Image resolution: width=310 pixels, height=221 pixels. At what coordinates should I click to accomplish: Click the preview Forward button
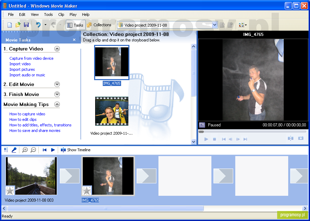tap(245, 139)
